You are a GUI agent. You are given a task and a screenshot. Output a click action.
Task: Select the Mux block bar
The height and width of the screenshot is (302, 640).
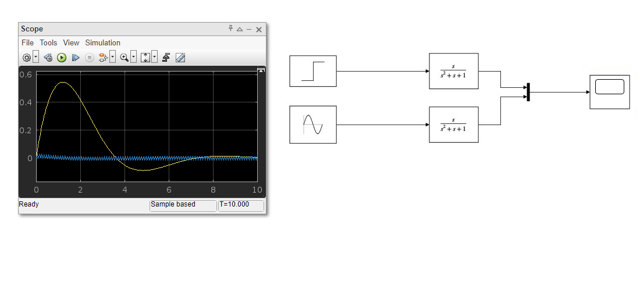(x=528, y=92)
